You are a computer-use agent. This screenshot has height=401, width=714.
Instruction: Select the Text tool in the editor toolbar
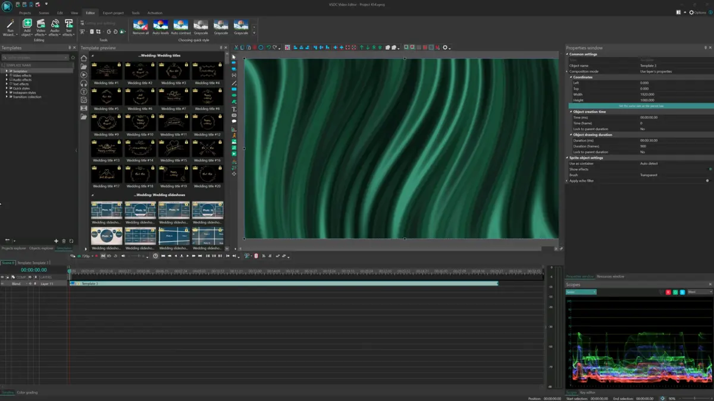(x=234, y=109)
